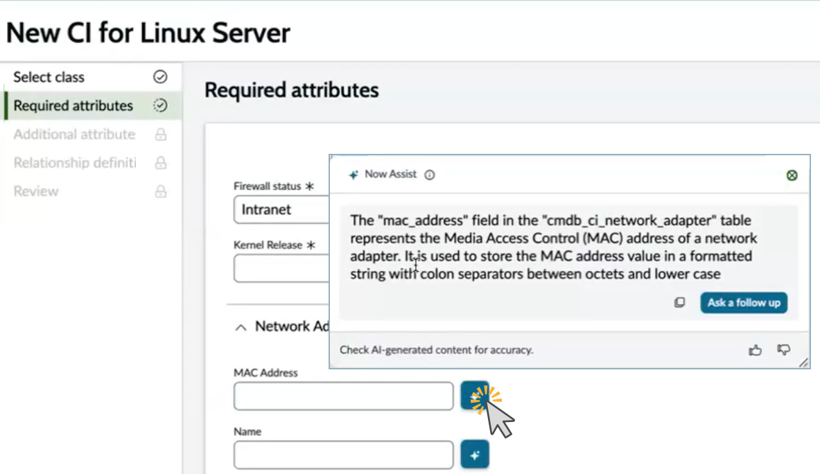Click into the Name input field
The width and height of the screenshot is (820, 474).
pyautogui.click(x=344, y=455)
